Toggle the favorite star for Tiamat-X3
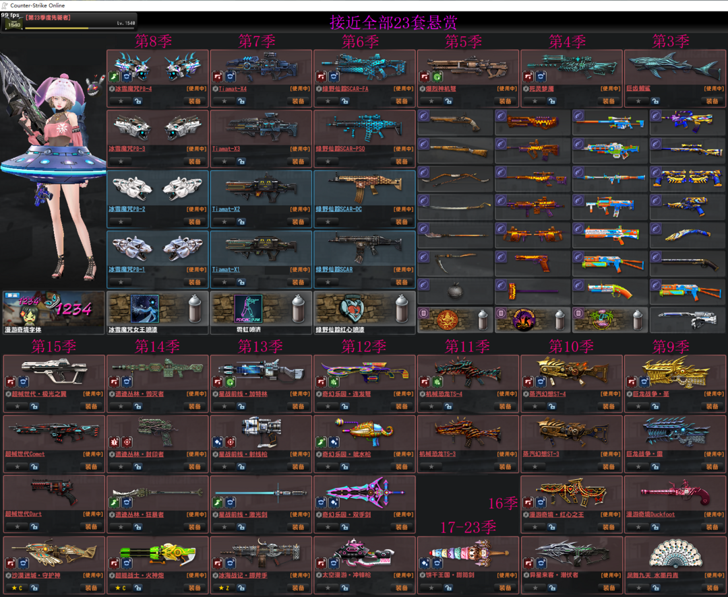Viewport: 728px width, 597px height. (224, 162)
